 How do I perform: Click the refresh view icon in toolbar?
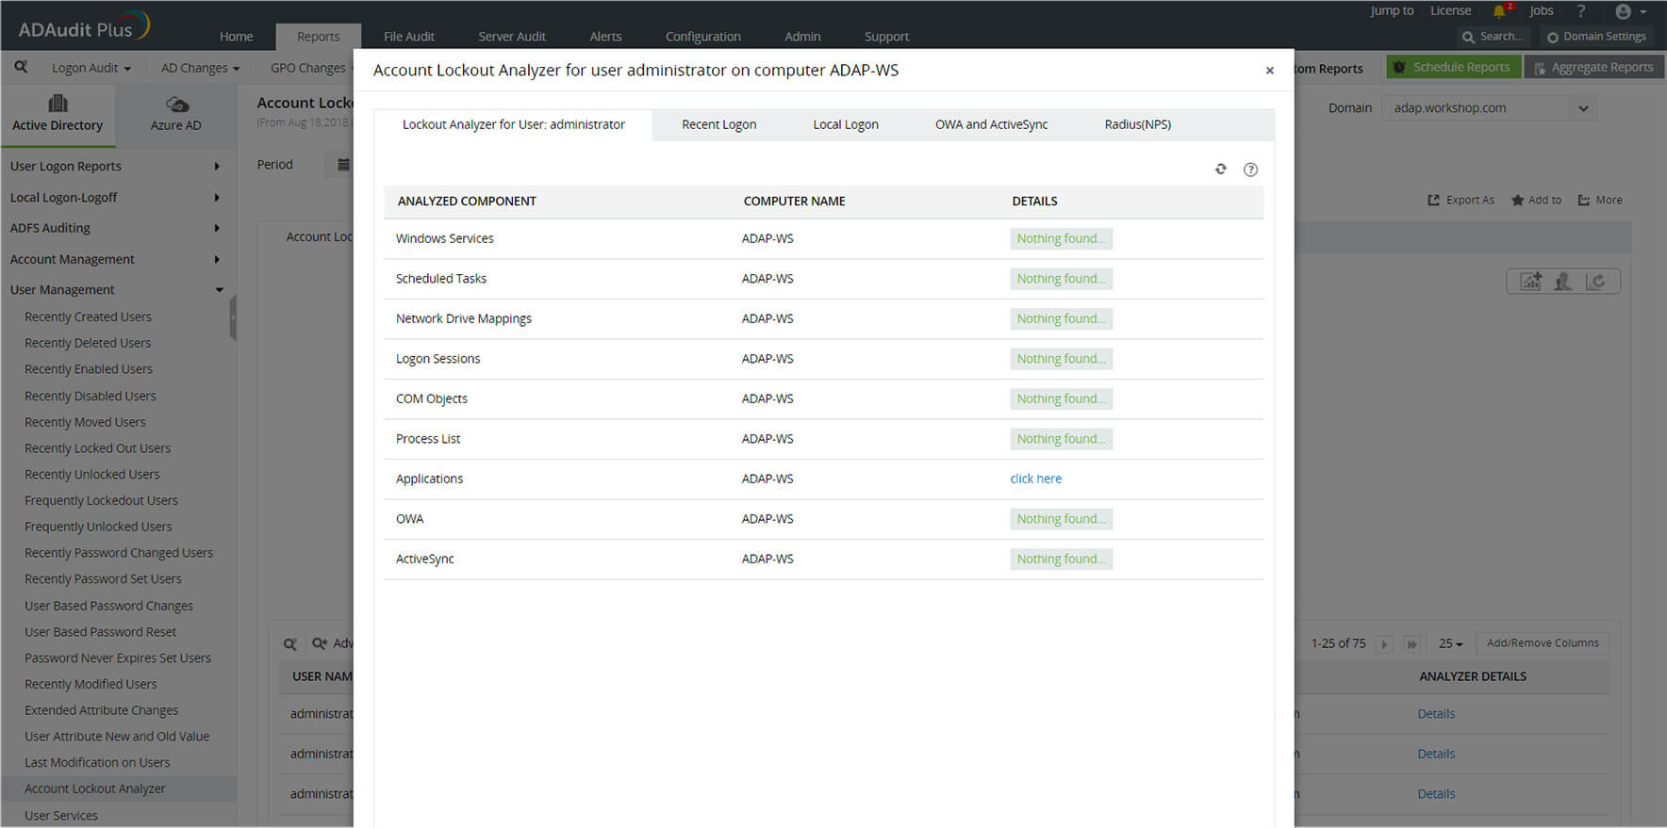1595,282
